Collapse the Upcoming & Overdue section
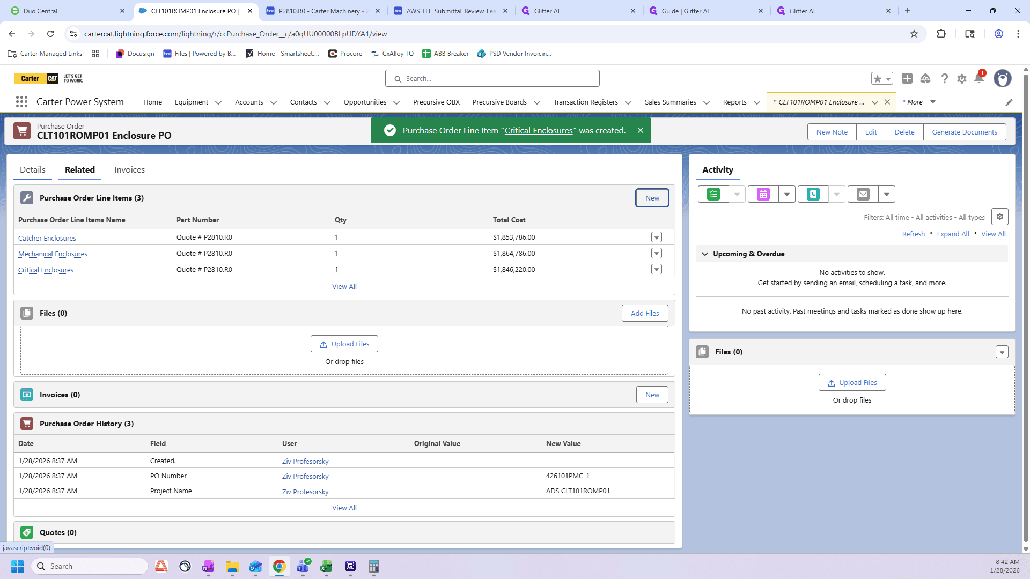 (x=705, y=254)
